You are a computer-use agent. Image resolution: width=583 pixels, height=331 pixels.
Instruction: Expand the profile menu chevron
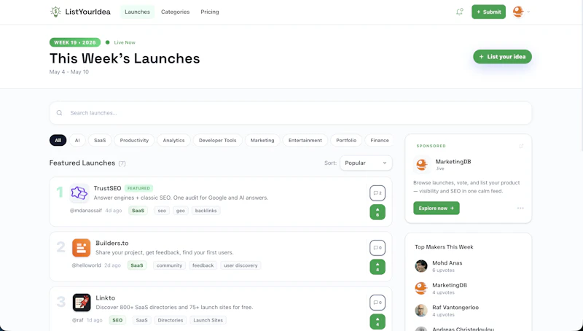528,12
